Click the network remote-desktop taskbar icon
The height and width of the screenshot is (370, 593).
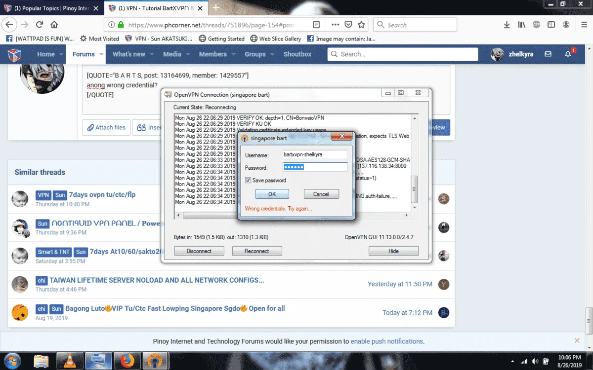tap(98, 361)
